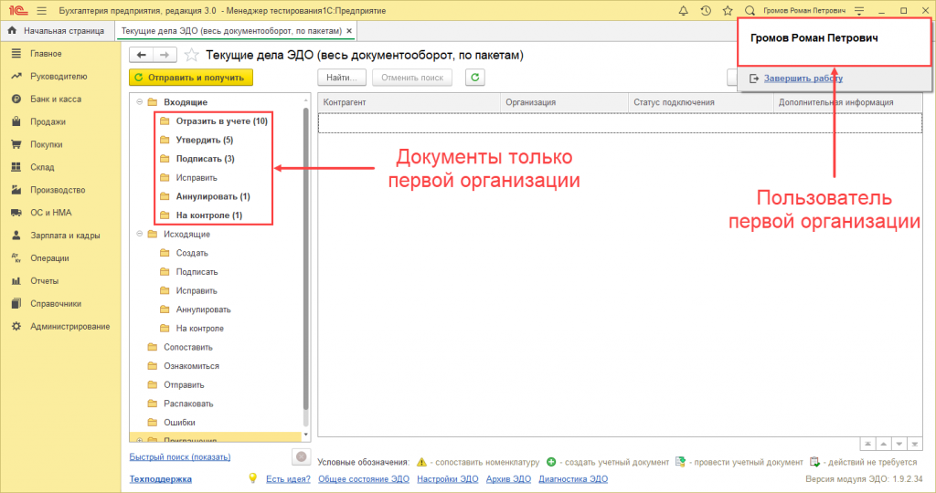
Task: Click Отправить и получить button
Action: coord(191,78)
